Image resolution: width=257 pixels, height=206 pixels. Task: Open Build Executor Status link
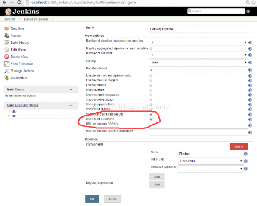23,105
